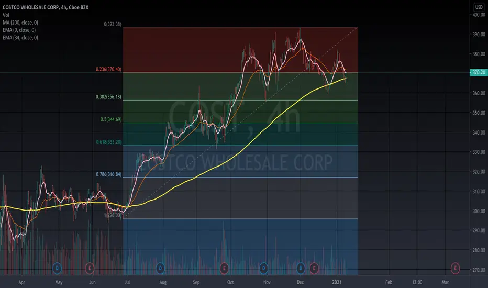
Task: Select the dividend marker at Dec
Action: [x=301, y=268]
